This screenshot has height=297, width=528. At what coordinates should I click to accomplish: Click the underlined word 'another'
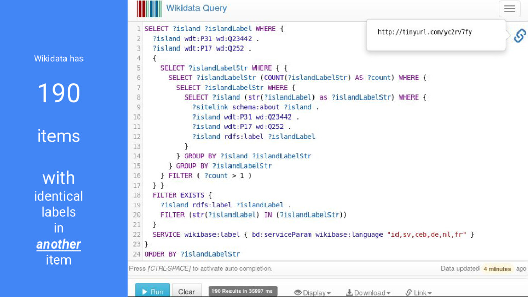point(59,244)
